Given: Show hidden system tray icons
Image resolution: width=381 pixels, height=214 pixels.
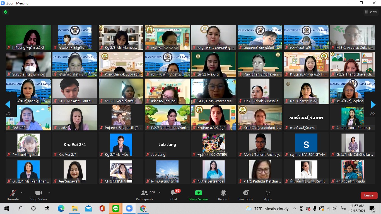Looking at the screenshot, I should point(295,208).
